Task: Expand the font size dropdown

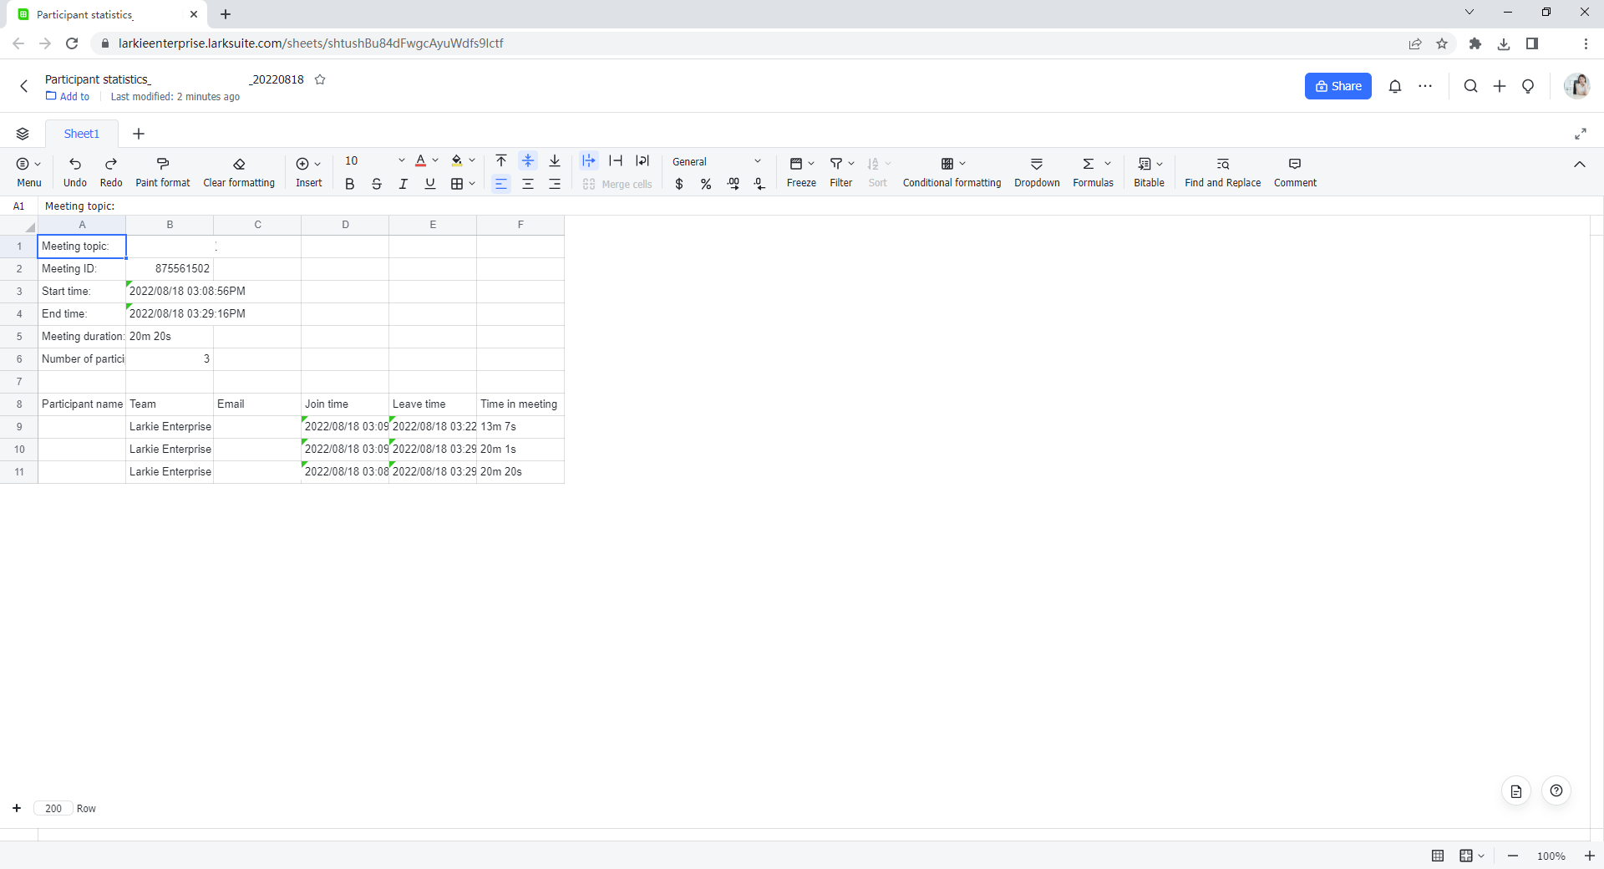Action: [x=401, y=160]
